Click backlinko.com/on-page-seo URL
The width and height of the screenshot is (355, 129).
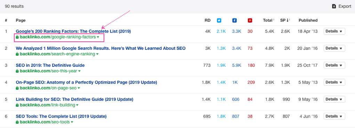[x=48, y=88]
